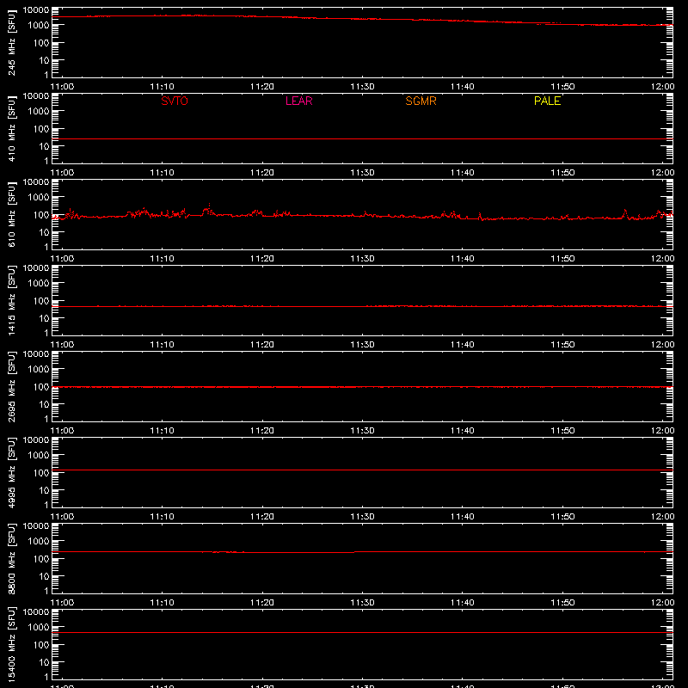Click the 10000 label on the 1415 MHz axis
The width and height of the screenshot is (688, 688).
click(36, 267)
